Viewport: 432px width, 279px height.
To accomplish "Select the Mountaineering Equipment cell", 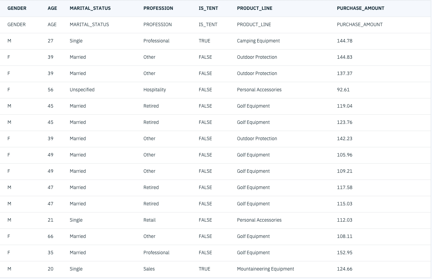I will 265,269.
